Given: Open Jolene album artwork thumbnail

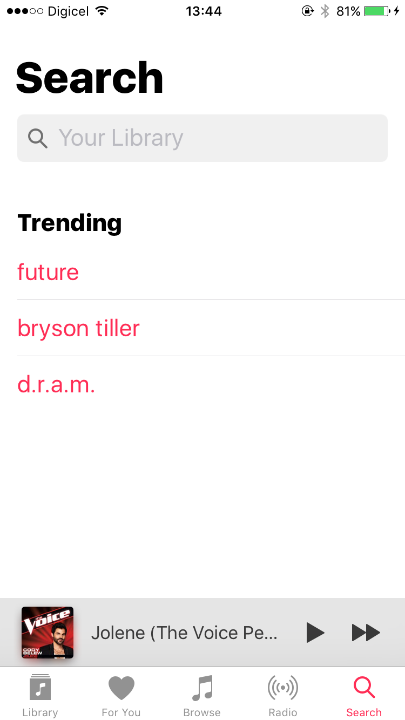Looking at the screenshot, I should [x=48, y=633].
